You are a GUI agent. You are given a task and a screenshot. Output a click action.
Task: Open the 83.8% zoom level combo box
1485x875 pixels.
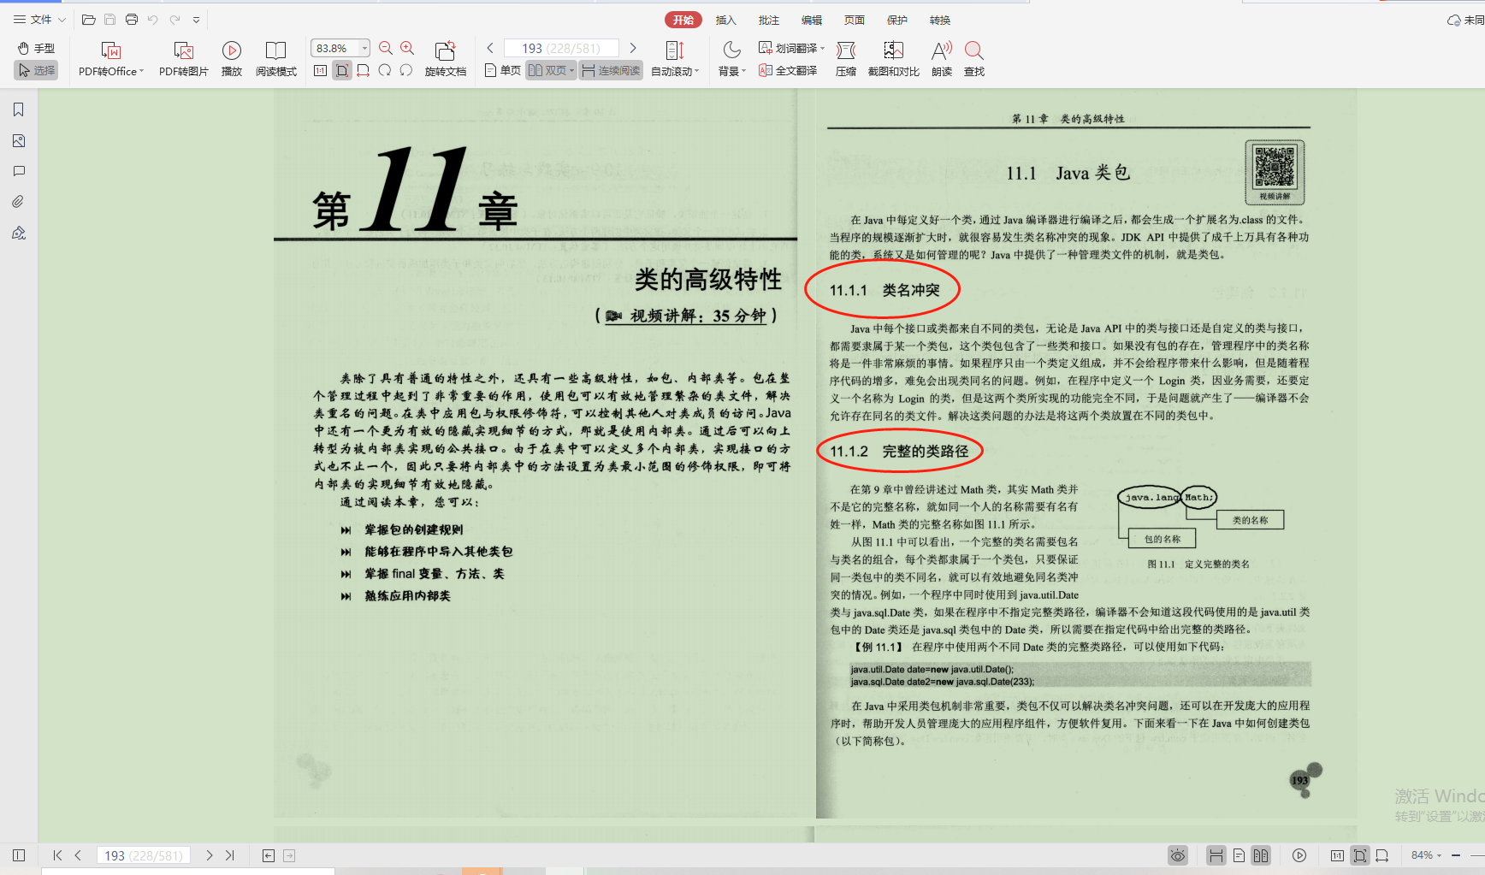tap(340, 48)
